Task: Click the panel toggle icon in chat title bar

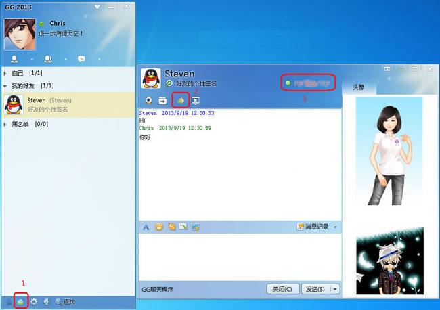Action: pyautogui.click(x=387, y=69)
